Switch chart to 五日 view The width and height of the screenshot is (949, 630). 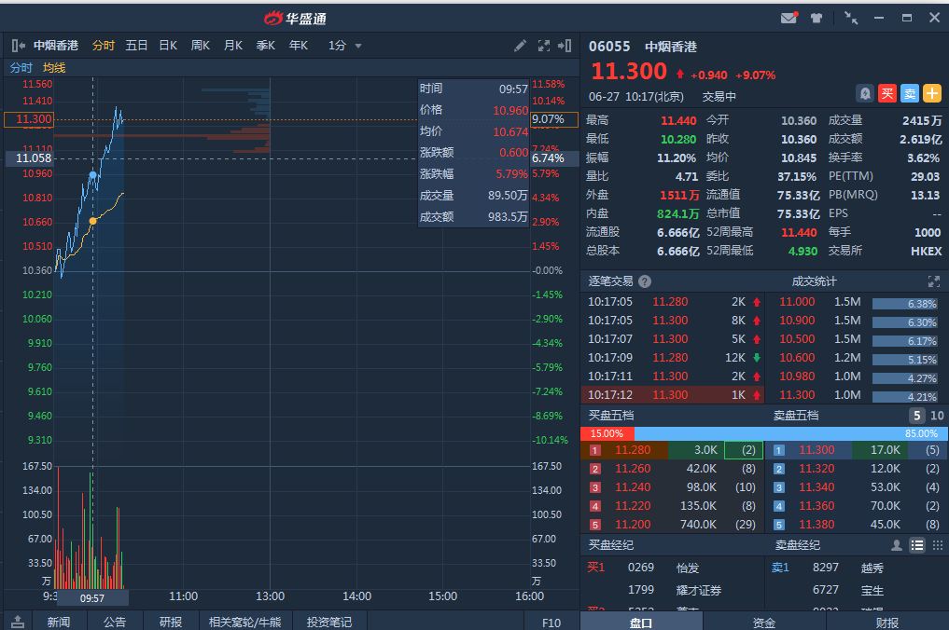(x=136, y=46)
